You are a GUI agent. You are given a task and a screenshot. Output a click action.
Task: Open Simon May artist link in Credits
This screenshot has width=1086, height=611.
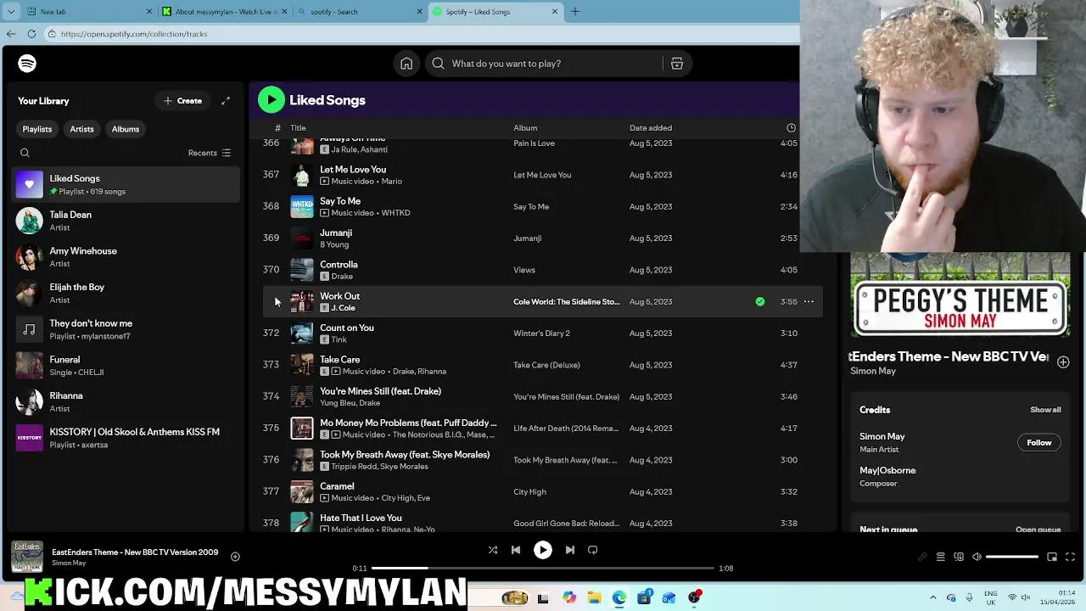(x=882, y=436)
